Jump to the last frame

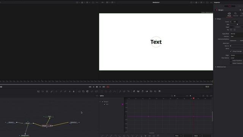coord(104,87)
